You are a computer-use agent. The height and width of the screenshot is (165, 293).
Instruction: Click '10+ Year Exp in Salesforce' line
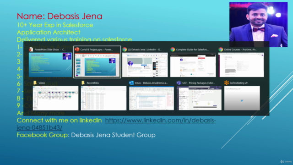pos(55,25)
